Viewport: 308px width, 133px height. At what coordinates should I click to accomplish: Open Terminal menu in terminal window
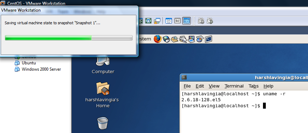234,86
